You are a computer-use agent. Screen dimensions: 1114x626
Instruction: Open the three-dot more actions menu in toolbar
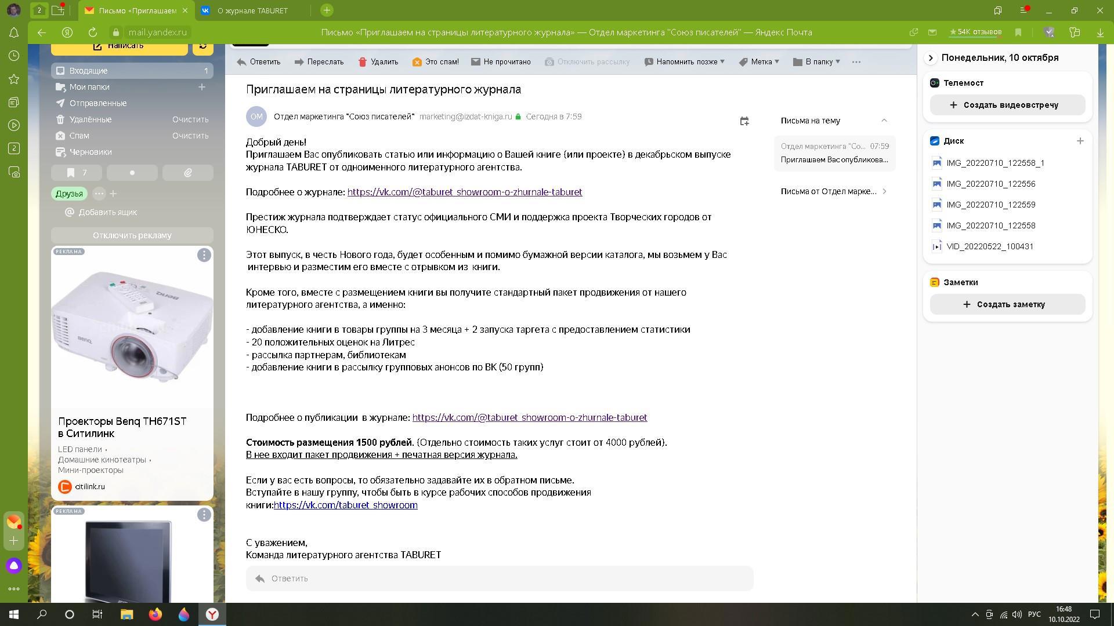point(856,62)
